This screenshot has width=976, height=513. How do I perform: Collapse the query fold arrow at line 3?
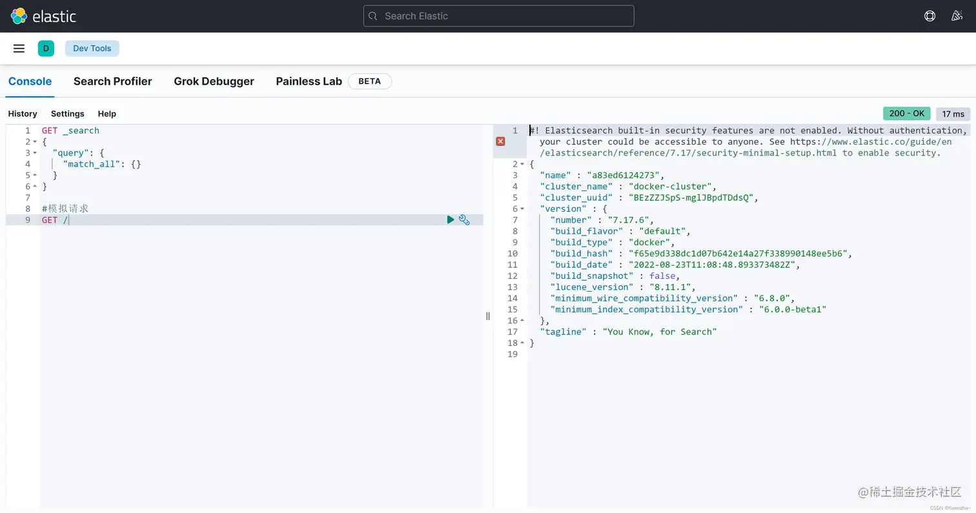click(x=35, y=153)
